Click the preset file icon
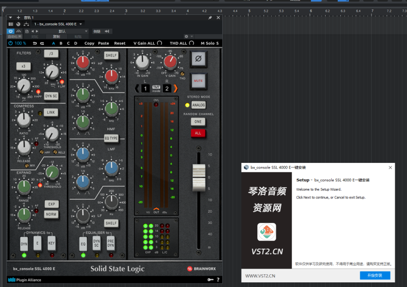 click(27, 31)
